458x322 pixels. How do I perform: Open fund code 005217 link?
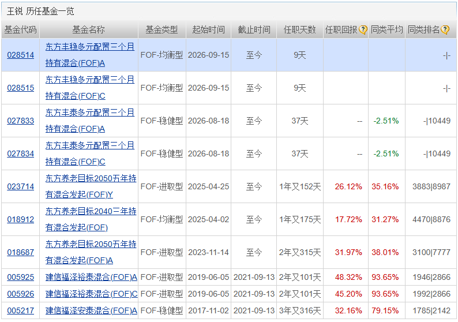(x=20, y=310)
